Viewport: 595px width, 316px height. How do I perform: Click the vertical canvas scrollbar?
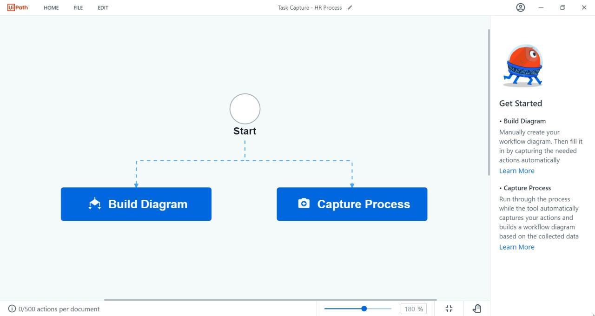pos(489,102)
